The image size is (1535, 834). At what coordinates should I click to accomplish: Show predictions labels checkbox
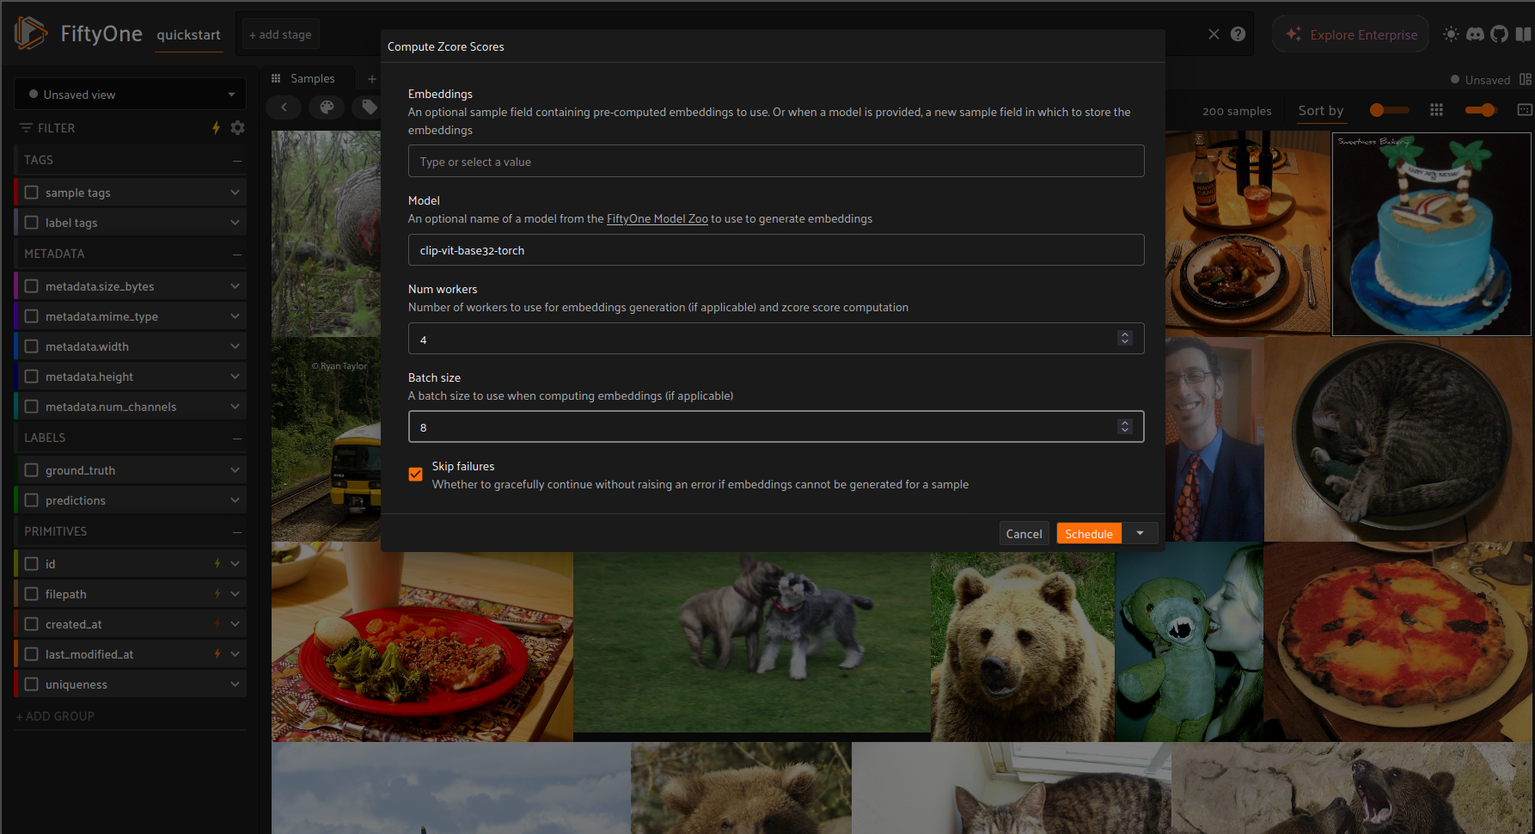(x=32, y=500)
